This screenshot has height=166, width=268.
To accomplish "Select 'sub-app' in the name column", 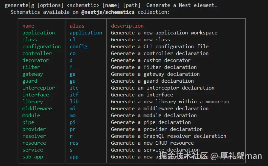I will 33,157.
